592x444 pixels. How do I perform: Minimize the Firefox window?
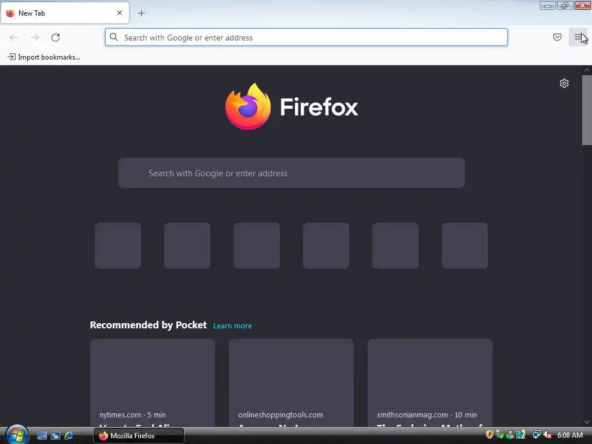(x=547, y=5)
